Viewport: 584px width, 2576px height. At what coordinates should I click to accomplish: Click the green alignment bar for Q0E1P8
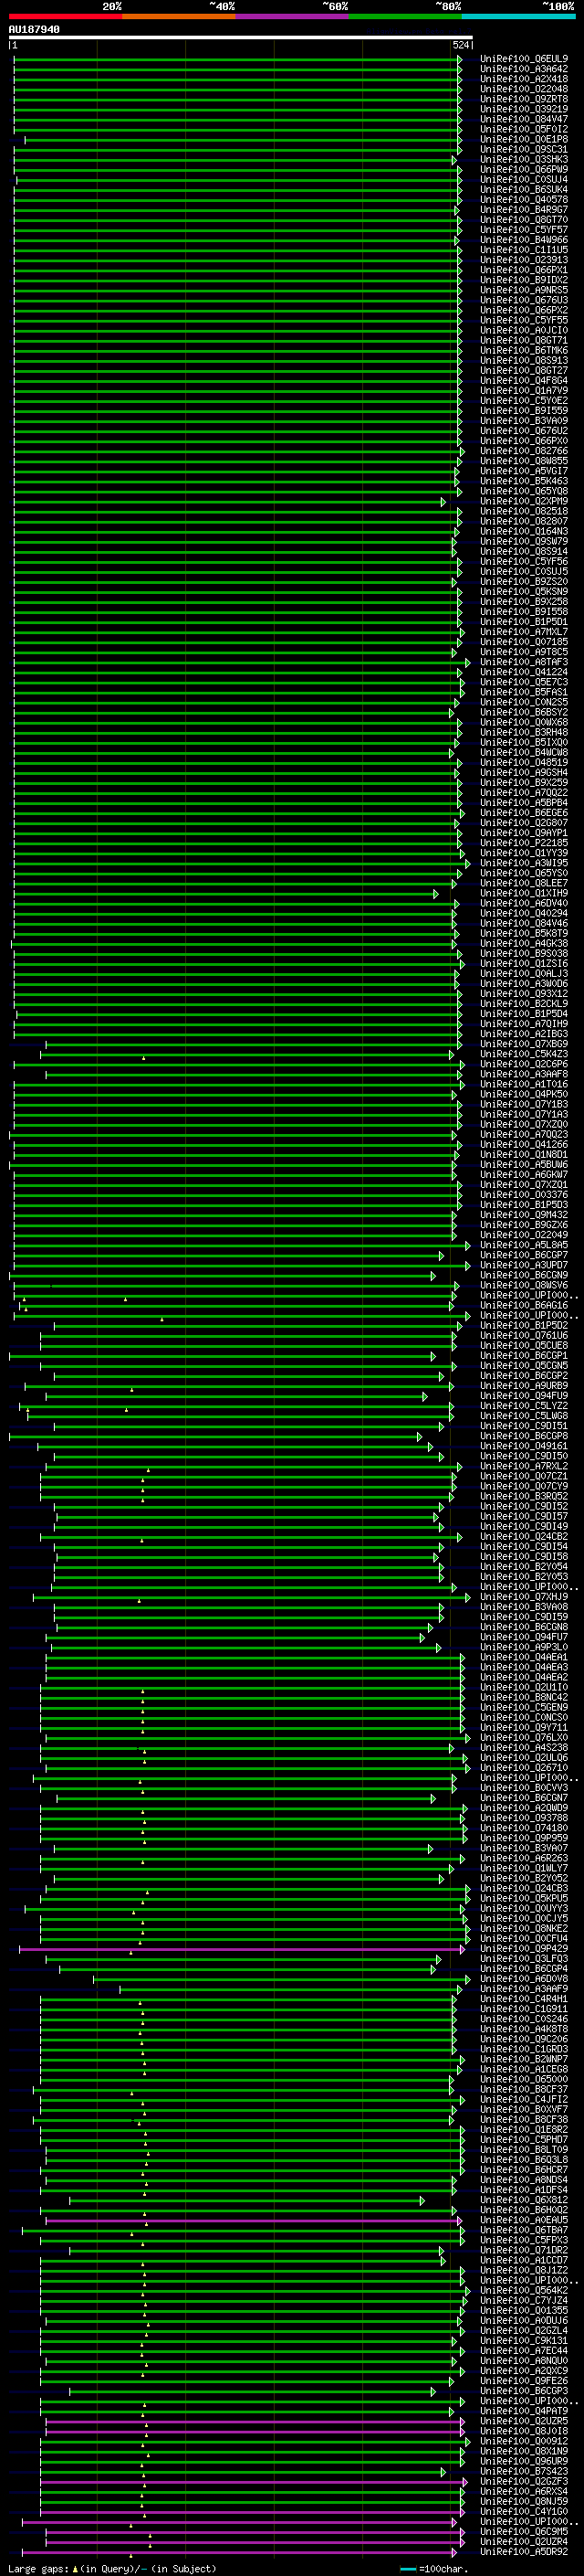pyautogui.click(x=242, y=140)
